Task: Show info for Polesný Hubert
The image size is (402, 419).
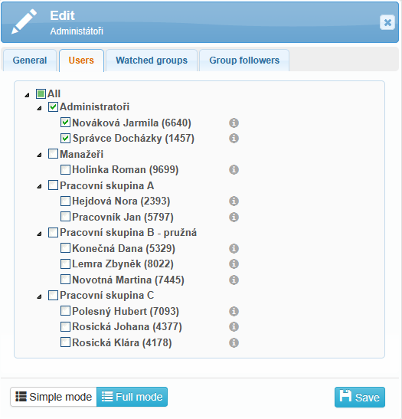Action: [x=234, y=311]
